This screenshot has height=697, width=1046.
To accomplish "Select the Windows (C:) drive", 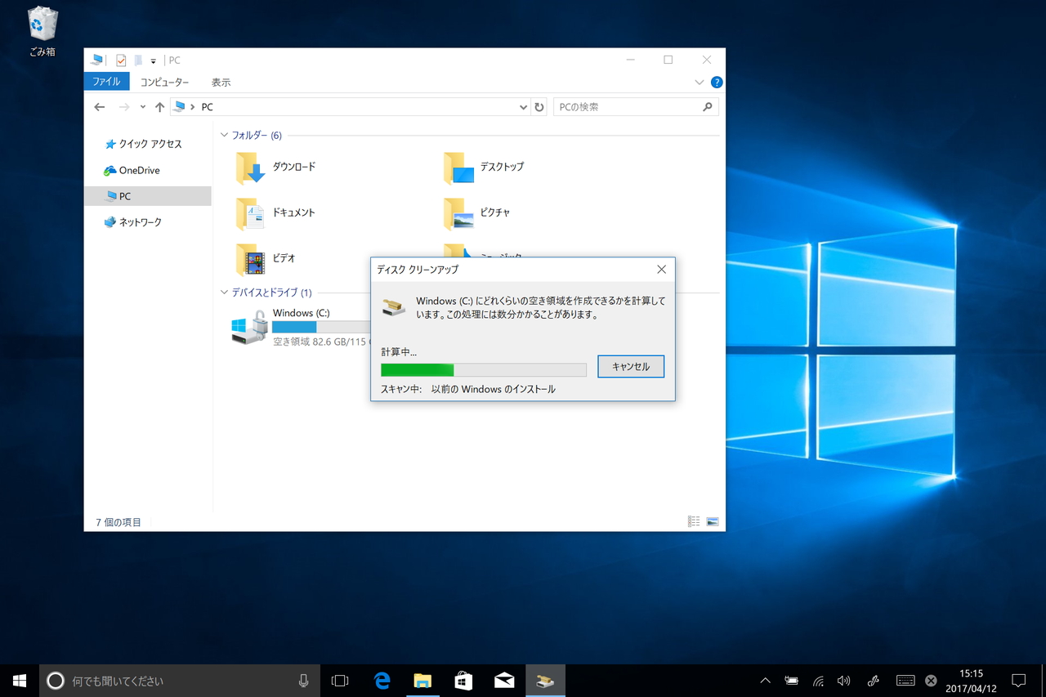I will point(300,313).
